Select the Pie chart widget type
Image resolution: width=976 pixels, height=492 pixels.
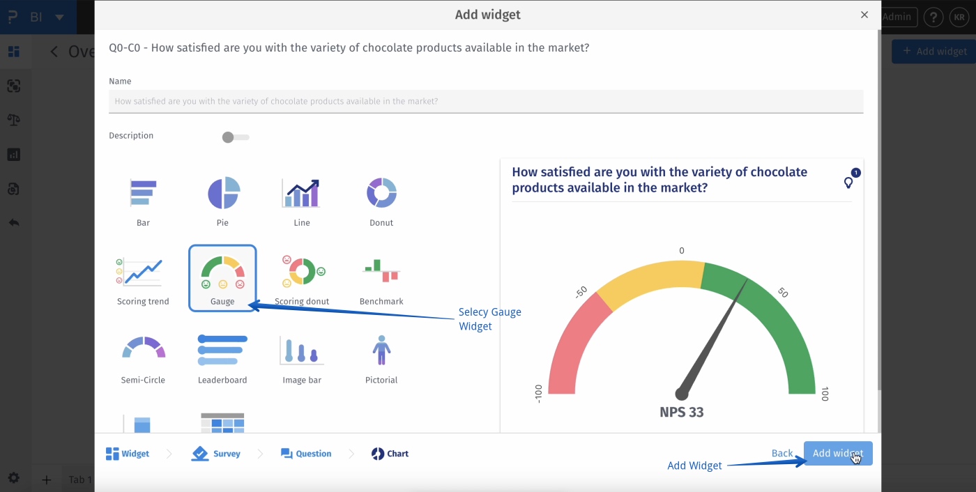(x=222, y=201)
